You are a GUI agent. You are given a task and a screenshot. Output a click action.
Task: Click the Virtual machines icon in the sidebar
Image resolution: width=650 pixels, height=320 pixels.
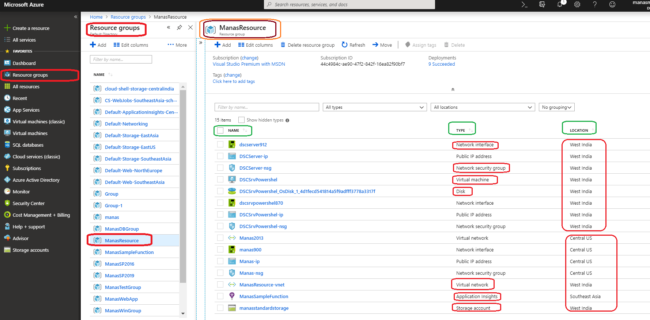tap(7, 133)
